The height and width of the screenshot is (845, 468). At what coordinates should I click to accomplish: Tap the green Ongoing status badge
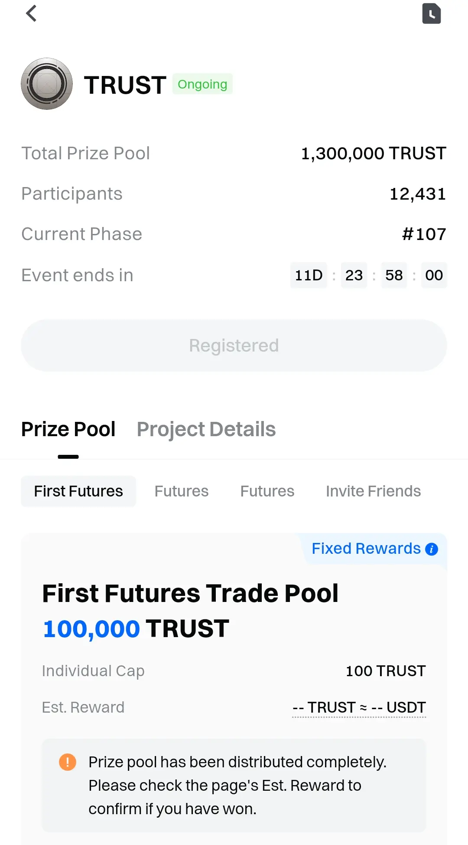(202, 84)
